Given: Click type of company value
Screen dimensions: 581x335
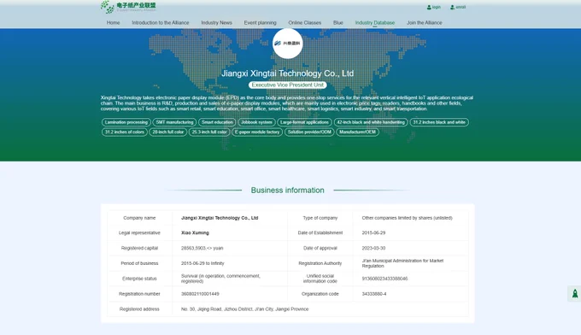Looking at the screenshot, I should pyautogui.click(x=407, y=218).
